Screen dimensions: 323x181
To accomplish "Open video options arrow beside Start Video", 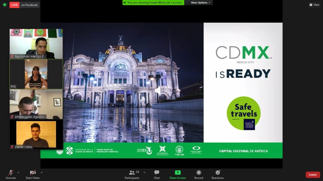I will pyautogui.click(x=42, y=173).
